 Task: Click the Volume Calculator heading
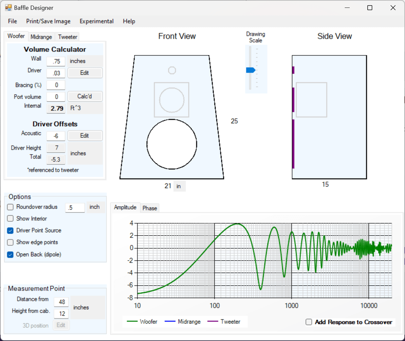[x=55, y=49]
